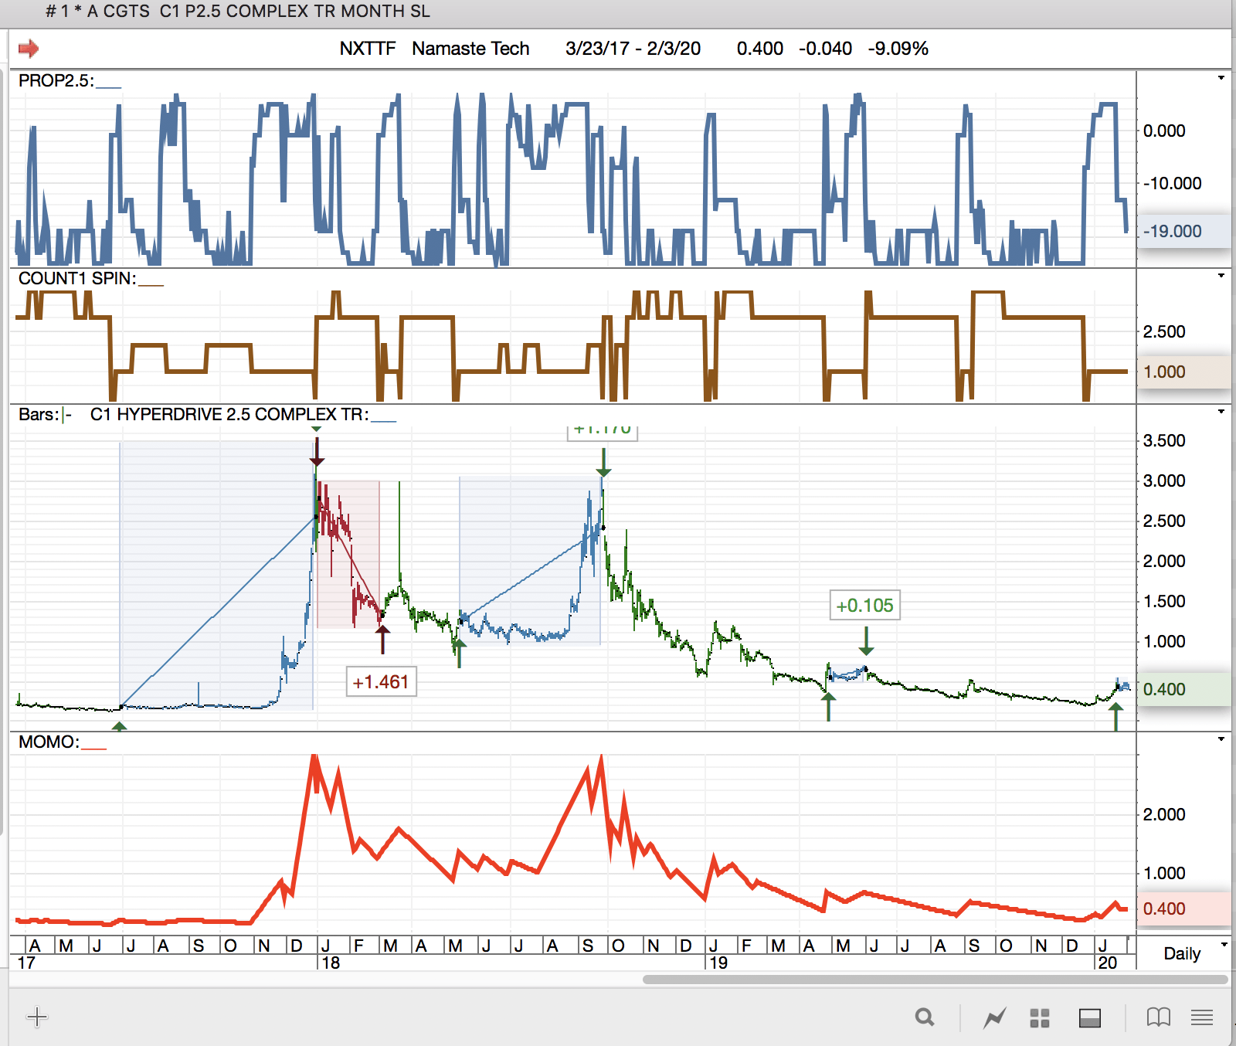This screenshot has width=1236, height=1046.
Task: Click the 3.500 label on the price axis
Action: tap(1164, 440)
